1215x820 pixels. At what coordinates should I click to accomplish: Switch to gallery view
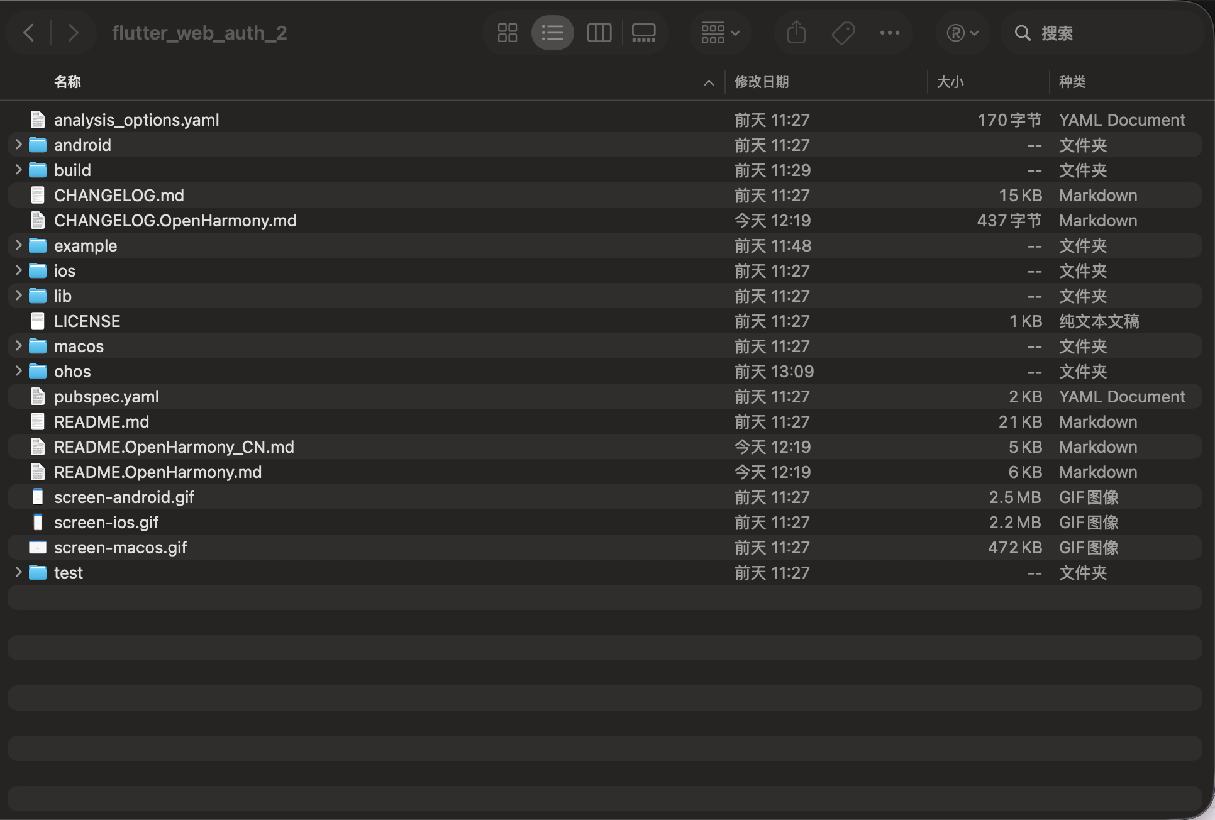(x=643, y=33)
